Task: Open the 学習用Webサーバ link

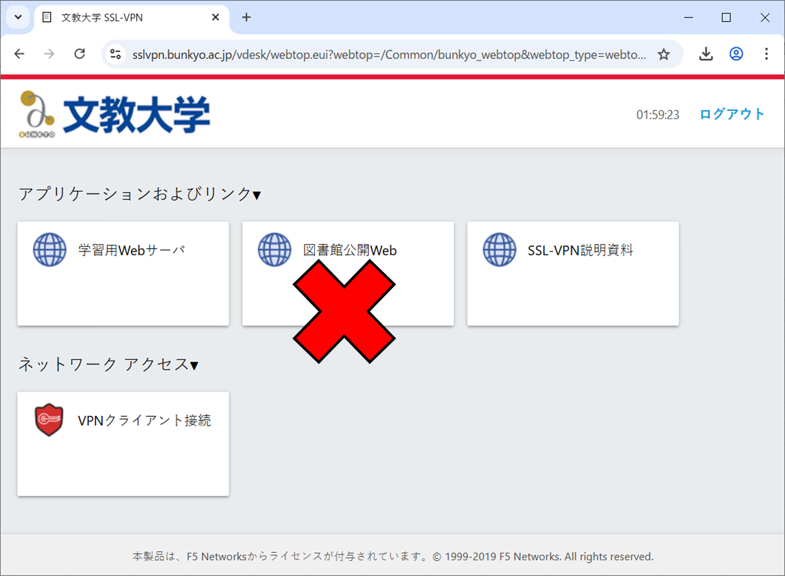Action: coord(123,274)
